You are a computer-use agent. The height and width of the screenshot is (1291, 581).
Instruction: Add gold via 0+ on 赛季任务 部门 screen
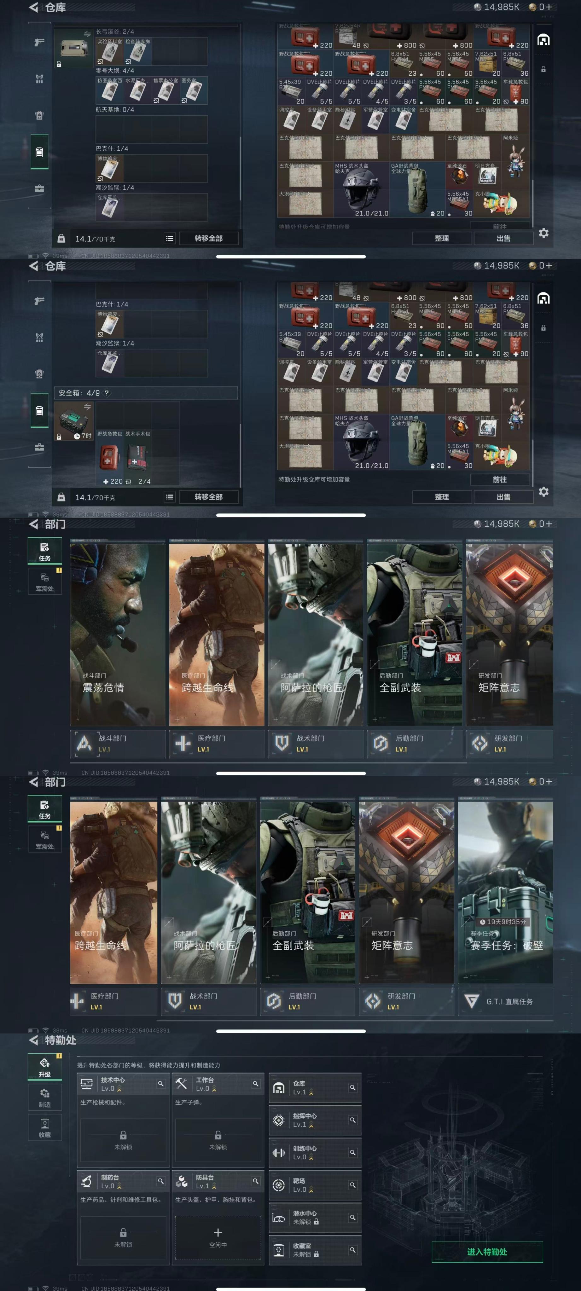[x=540, y=781]
